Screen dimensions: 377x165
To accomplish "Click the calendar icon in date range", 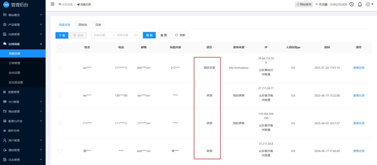I will pos(136,35).
